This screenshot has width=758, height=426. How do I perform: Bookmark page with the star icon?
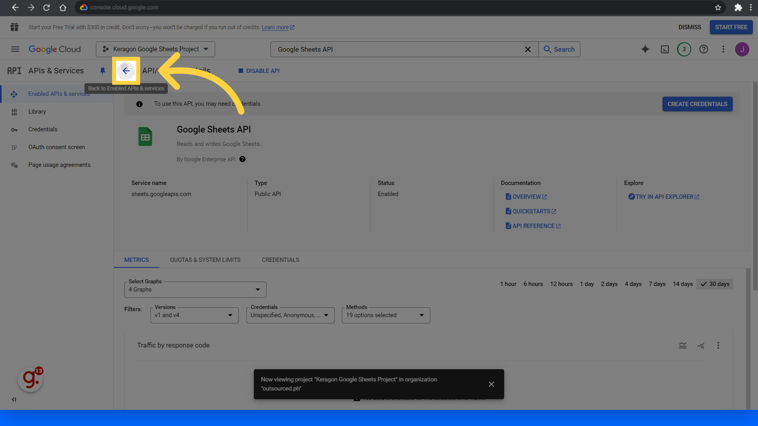pyautogui.click(x=718, y=7)
